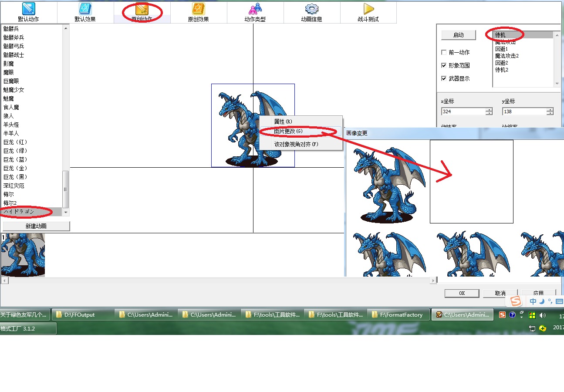Select 魅魔少女 in the monster list
564x392 pixels.
[31, 90]
